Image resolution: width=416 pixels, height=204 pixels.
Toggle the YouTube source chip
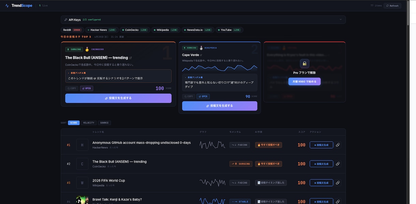pos(229,30)
